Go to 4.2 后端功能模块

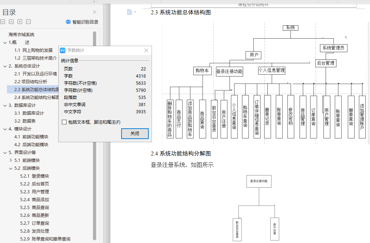coord(31,145)
